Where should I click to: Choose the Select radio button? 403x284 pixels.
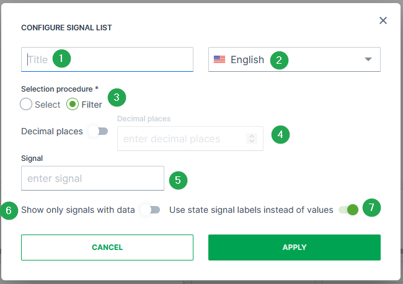click(26, 105)
